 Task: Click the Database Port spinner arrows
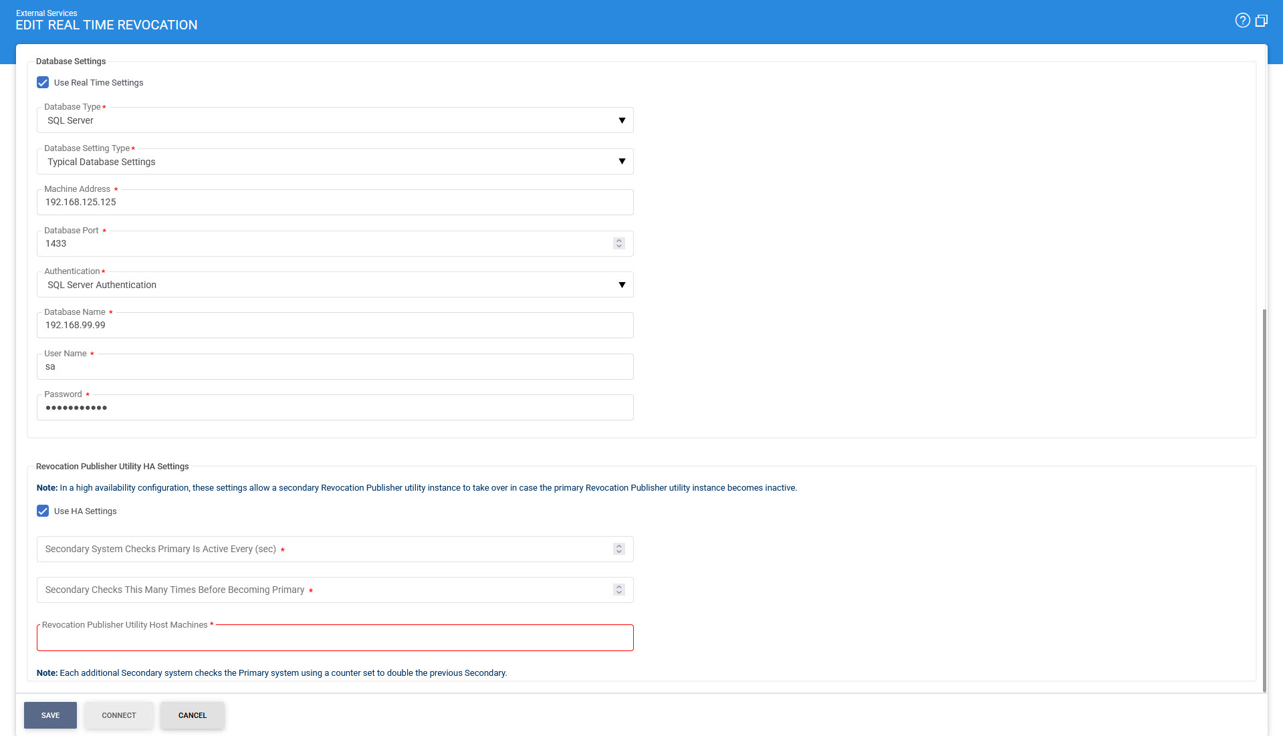click(619, 243)
